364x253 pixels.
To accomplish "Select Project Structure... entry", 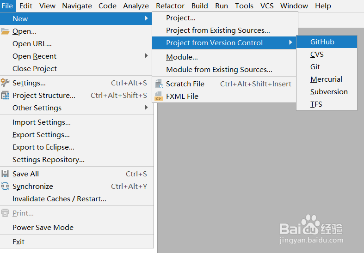I will pos(76,95).
